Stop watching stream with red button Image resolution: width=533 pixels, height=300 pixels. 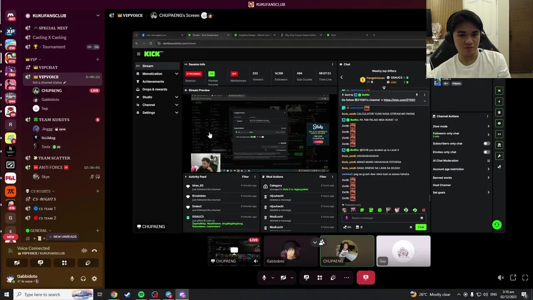[x=366, y=277]
